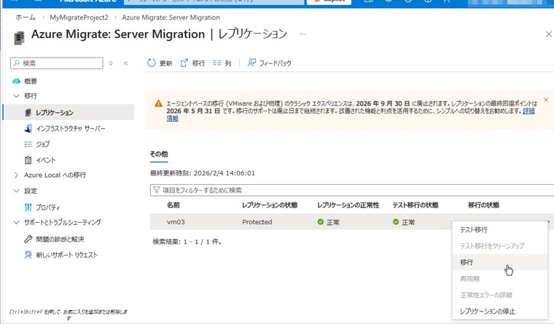
Task: Click the Protected status cell
Action: click(257, 221)
